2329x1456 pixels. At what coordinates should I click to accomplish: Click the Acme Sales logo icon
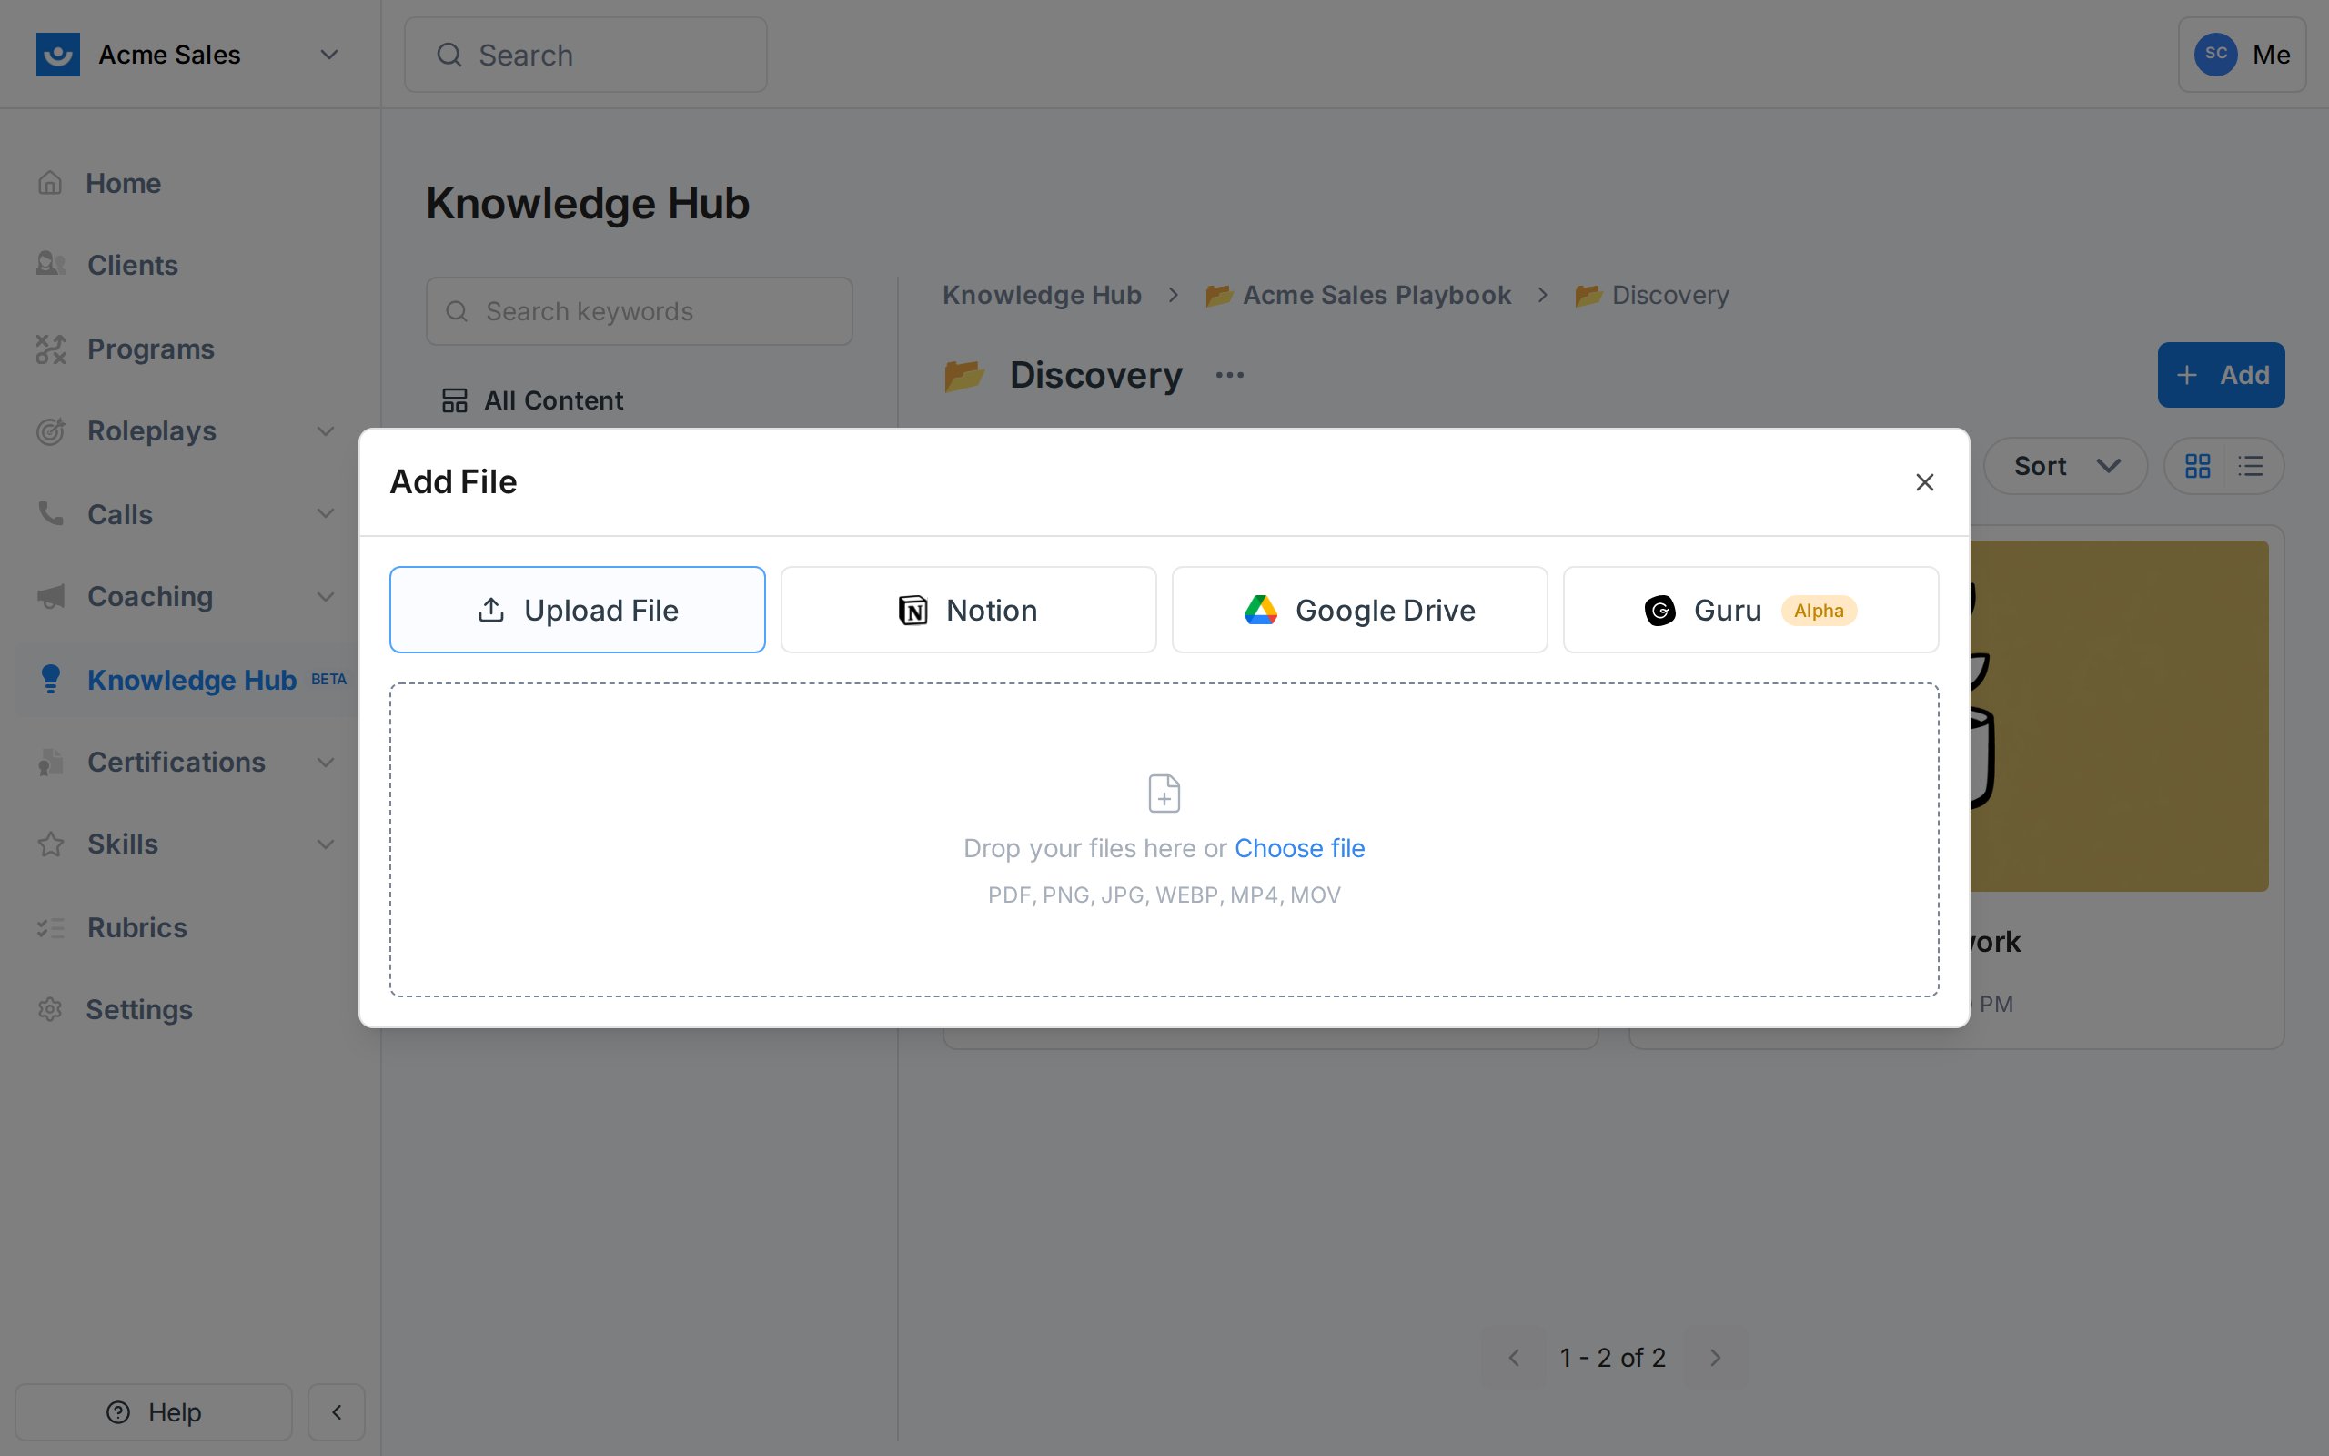57,55
